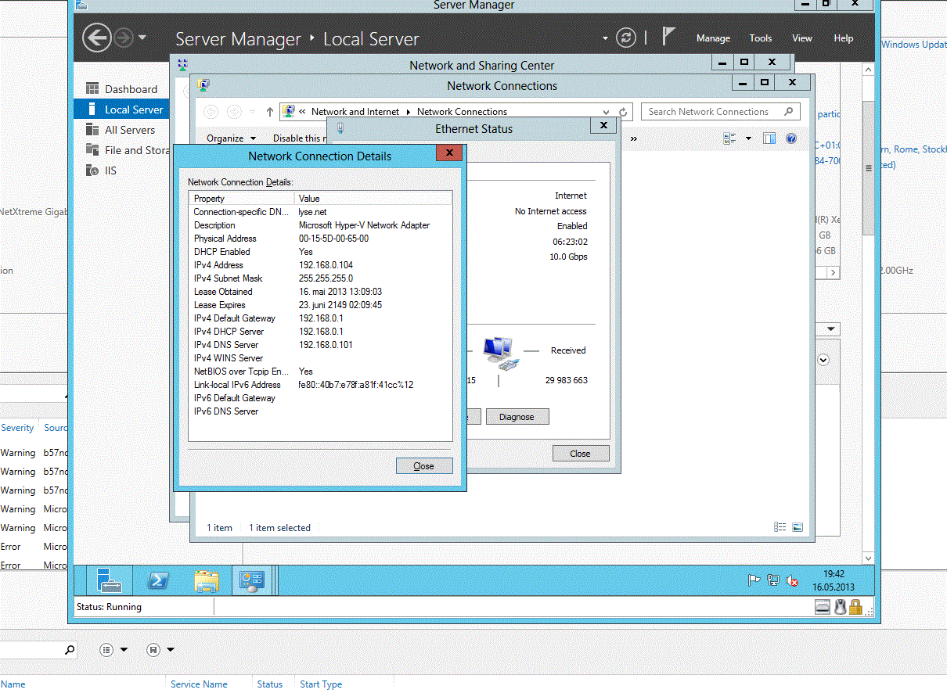
Task: Click the Control Panel taskbar icon
Action: pyautogui.click(x=254, y=580)
